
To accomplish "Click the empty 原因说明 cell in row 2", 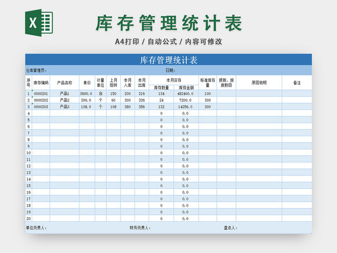I will click(x=259, y=100).
